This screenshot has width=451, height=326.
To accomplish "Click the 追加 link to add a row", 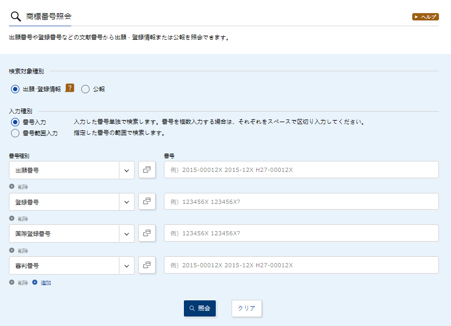I will click(45, 282).
